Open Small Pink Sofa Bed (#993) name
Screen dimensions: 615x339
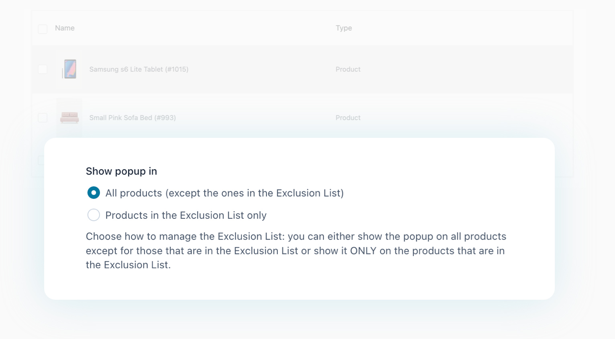[132, 118]
